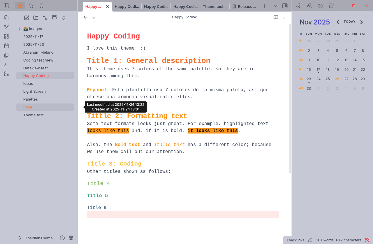Open the Rosa note
Screen dimensions: 373x244
[45, 107]
